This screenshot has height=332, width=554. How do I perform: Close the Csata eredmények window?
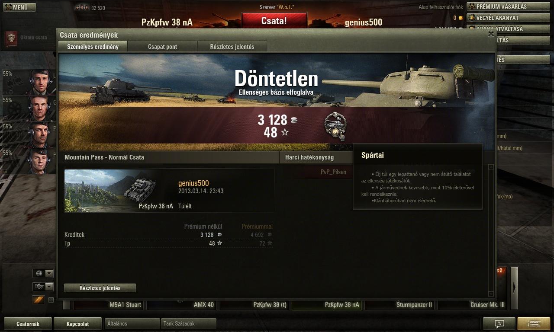pyautogui.click(x=491, y=34)
